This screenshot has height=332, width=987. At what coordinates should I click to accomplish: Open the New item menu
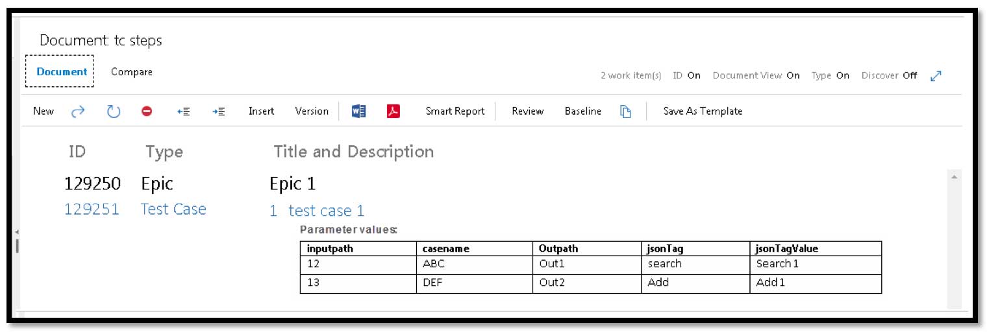coord(44,112)
